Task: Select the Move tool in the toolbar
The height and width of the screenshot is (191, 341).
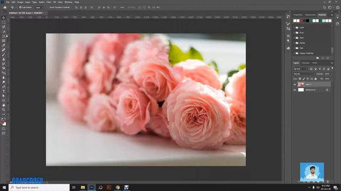Action: pos(4,18)
